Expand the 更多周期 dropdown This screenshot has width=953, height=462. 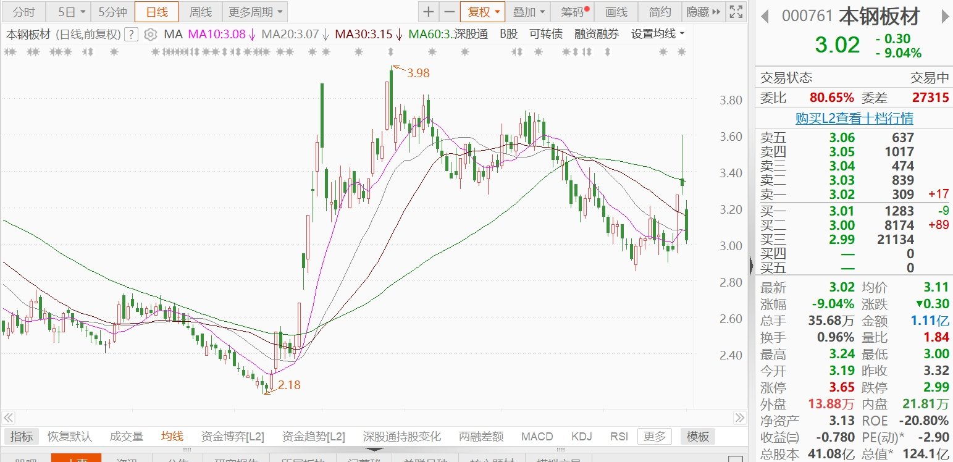[255, 12]
